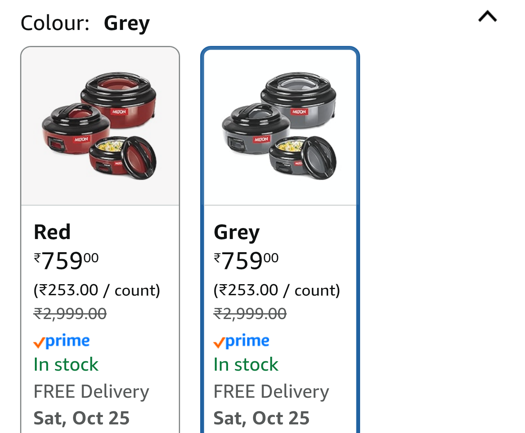Click the Prime badge on the Grey variant

[x=241, y=341]
